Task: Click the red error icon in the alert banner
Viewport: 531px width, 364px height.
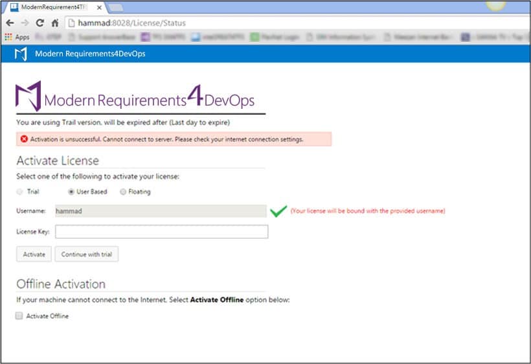Action: tap(24, 139)
